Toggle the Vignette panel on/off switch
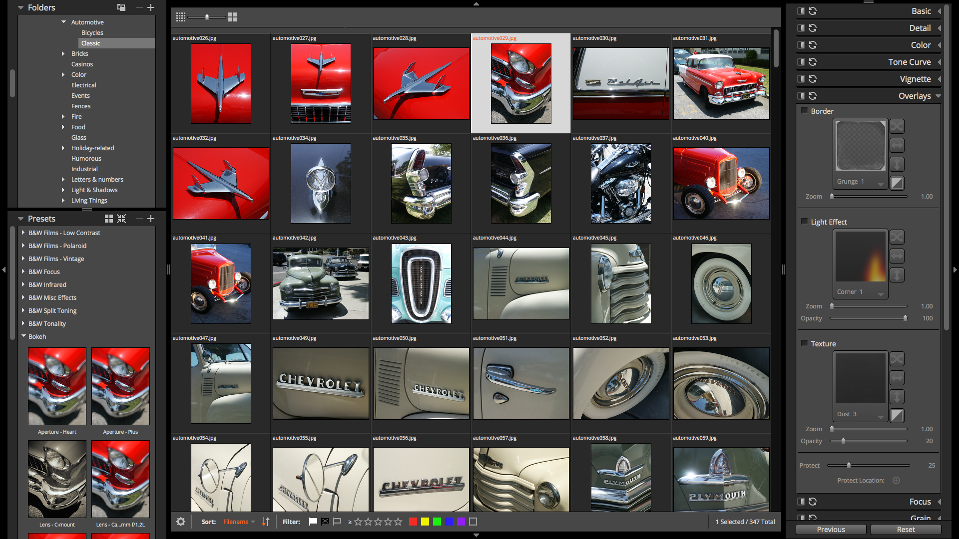Image resolution: width=959 pixels, height=539 pixels. click(x=801, y=79)
